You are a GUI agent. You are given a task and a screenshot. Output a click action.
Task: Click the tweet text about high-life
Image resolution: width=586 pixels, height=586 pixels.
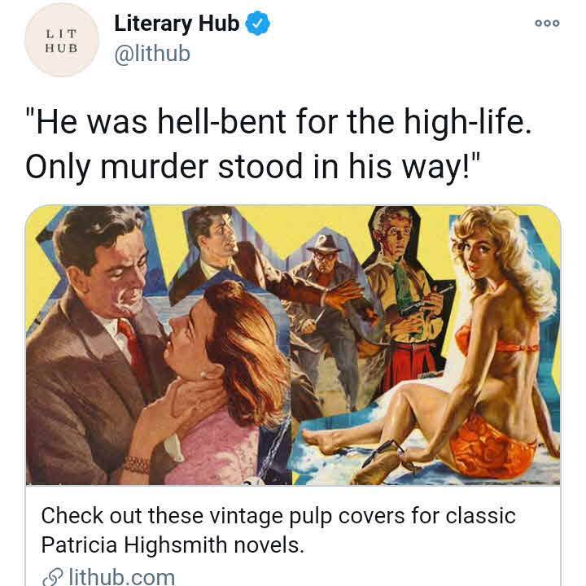click(x=278, y=143)
